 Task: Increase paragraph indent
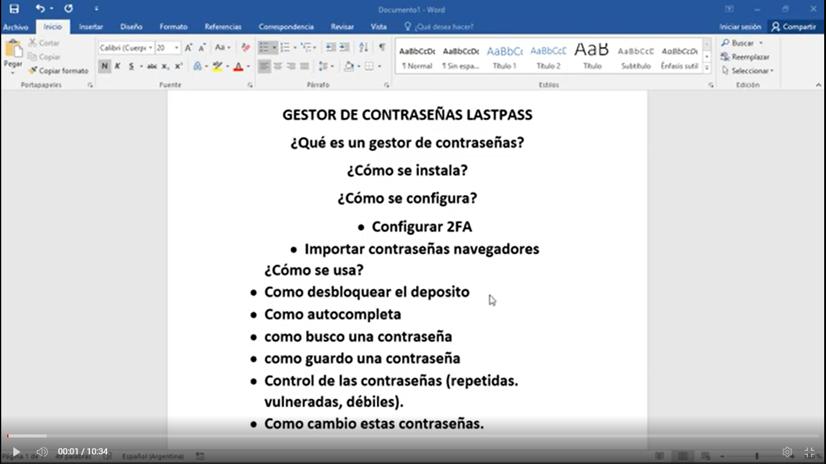[x=345, y=47]
